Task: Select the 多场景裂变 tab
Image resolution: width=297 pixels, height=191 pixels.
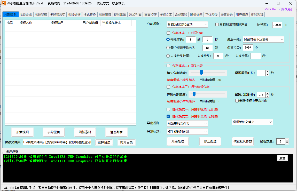Action: [x=58, y=14]
